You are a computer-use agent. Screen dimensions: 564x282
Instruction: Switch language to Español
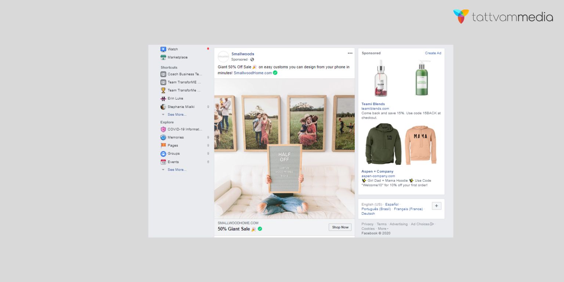pyautogui.click(x=392, y=205)
